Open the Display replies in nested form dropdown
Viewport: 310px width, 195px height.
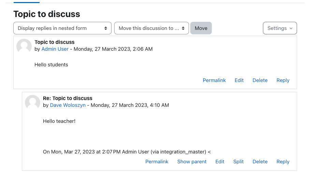[62, 28]
